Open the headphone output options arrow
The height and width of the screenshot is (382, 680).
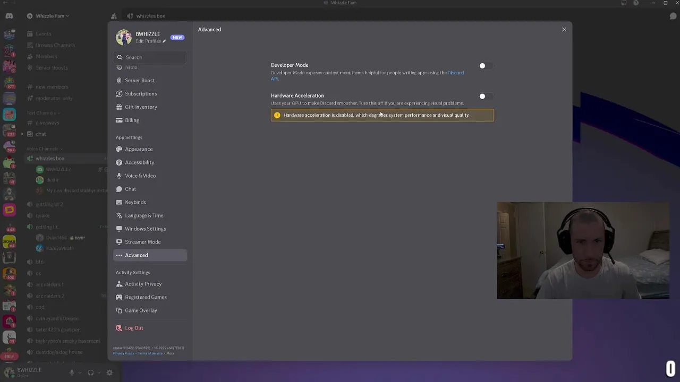(99, 373)
